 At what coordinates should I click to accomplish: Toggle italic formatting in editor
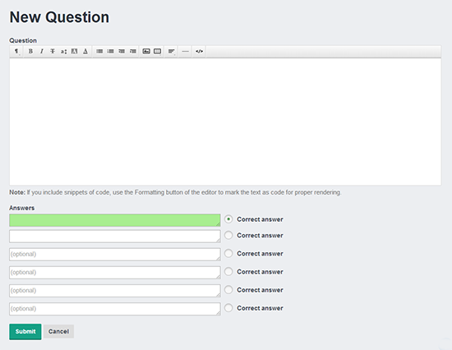pos(42,51)
